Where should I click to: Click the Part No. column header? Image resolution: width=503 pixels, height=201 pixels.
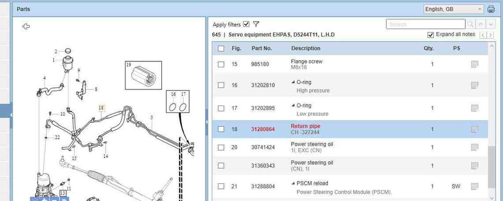[x=262, y=48]
